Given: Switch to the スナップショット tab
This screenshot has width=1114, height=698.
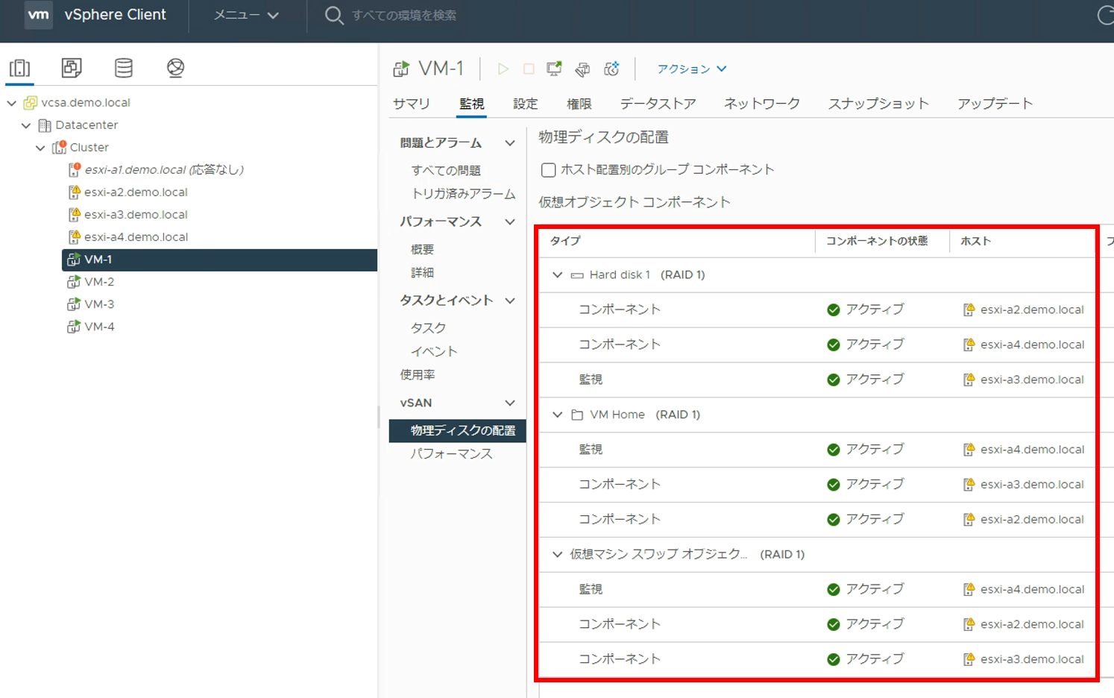Looking at the screenshot, I should [x=878, y=104].
